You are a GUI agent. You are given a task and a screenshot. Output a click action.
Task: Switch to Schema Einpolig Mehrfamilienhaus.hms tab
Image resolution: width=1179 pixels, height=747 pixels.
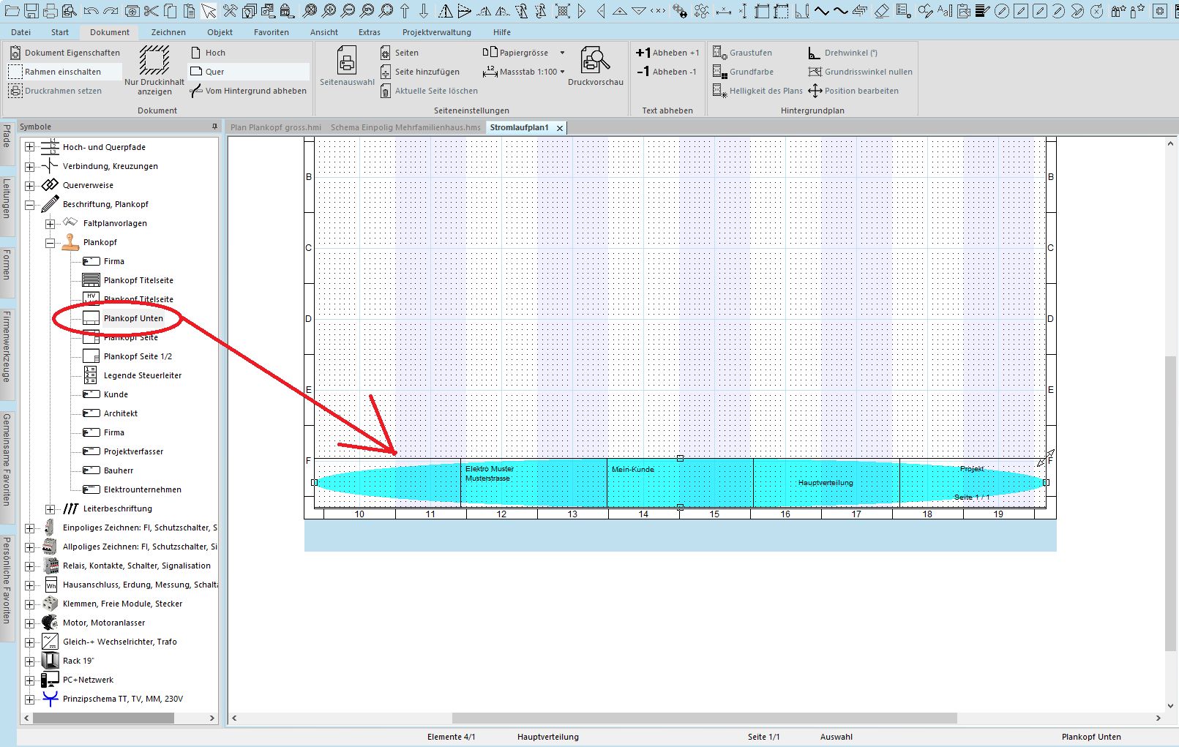(x=405, y=127)
